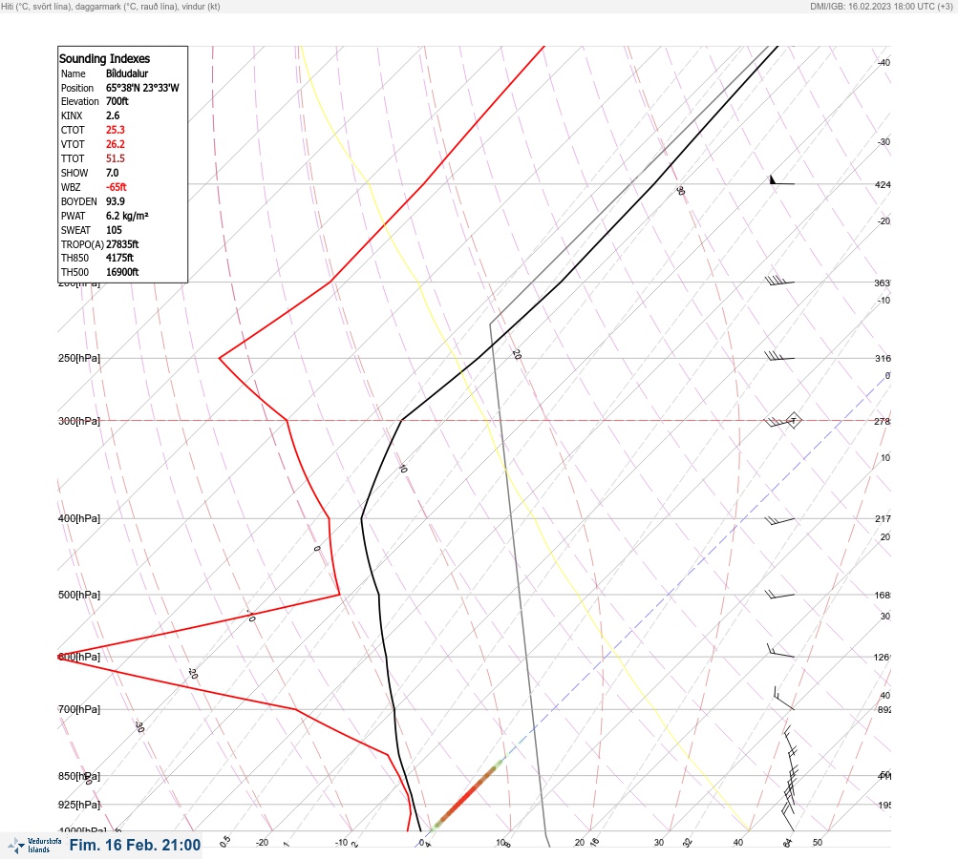958x859 pixels.
Task: Click the '-40' label on the right axis
Action: (884, 62)
